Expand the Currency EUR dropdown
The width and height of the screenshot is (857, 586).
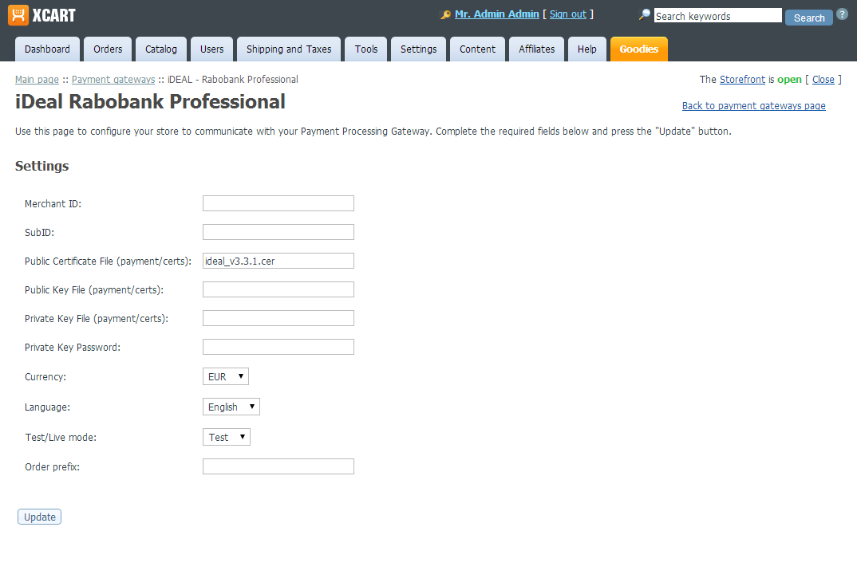pos(226,376)
